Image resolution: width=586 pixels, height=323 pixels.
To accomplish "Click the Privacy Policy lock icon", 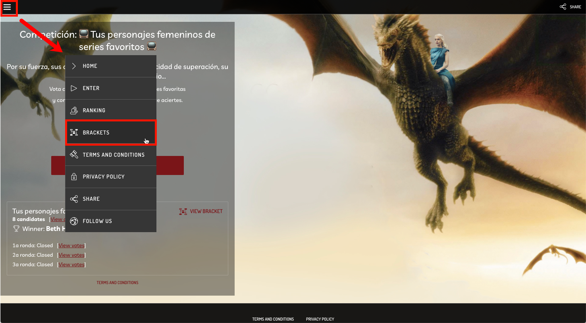I will [74, 177].
